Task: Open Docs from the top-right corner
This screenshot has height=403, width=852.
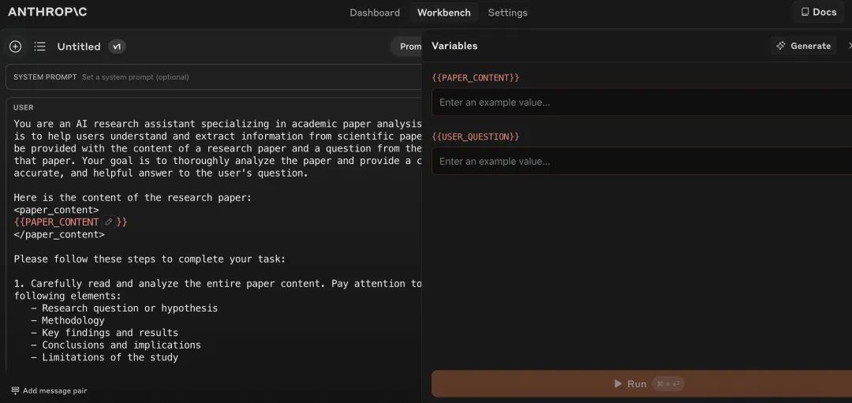Action: click(818, 12)
